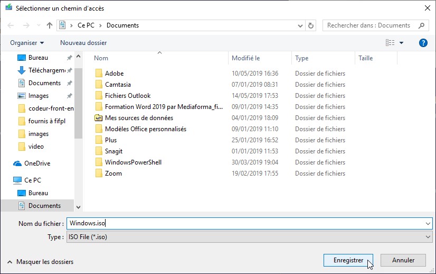Click the Refresh icon beside address bar
Viewport: 436px width, 274px height.
(x=311, y=25)
